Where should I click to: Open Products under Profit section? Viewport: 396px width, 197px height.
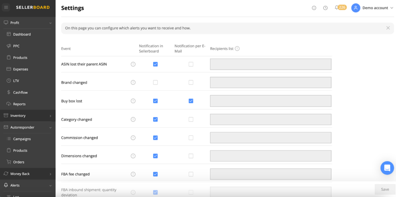[x=20, y=58]
